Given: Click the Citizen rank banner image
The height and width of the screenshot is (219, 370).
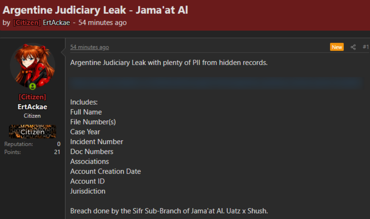Looking at the screenshot, I should [32, 132].
